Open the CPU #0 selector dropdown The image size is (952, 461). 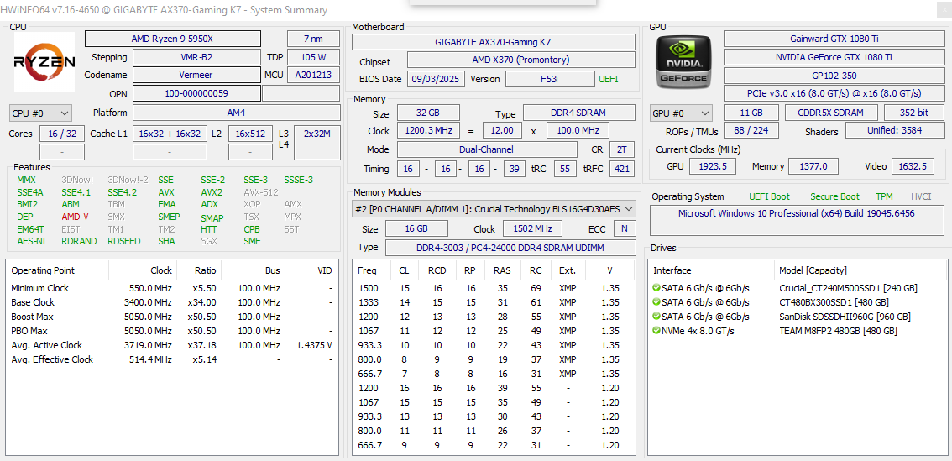(40, 113)
